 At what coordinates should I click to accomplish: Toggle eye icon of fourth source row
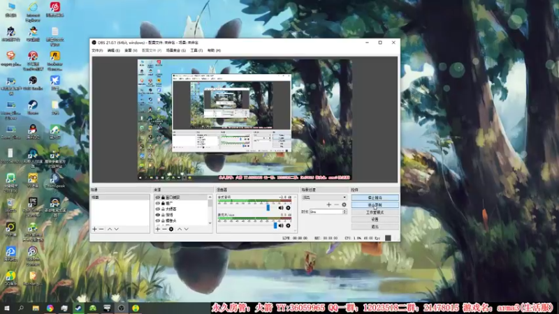pyautogui.click(x=158, y=215)
